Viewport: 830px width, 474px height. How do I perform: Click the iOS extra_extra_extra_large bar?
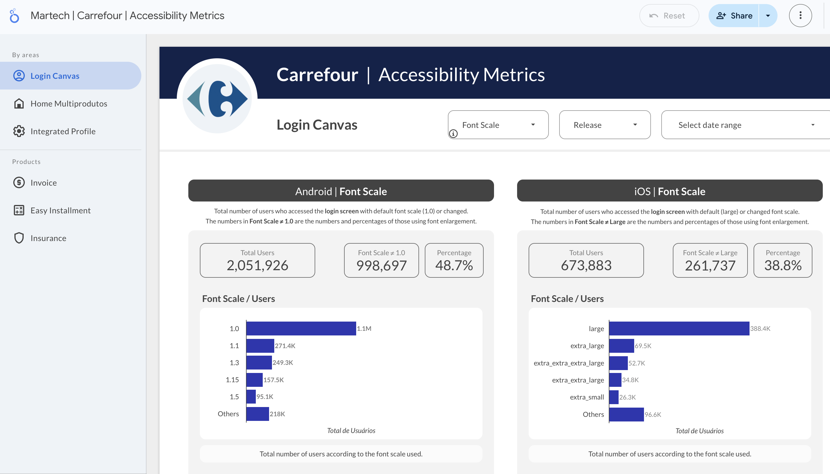pyautogui.click(x=618, y=363)
